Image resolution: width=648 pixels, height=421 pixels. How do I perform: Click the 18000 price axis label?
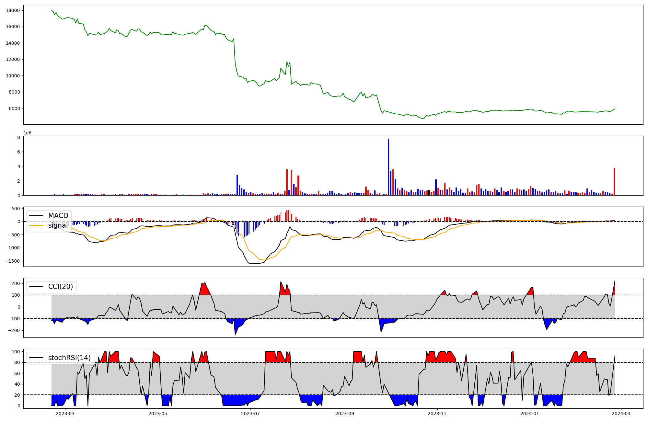pos(13,10)
